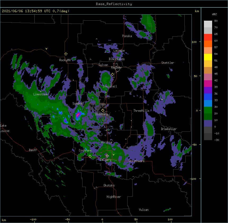Select the Banff label
The height and width of the screenshot is (223, 228).
(33, 150)
